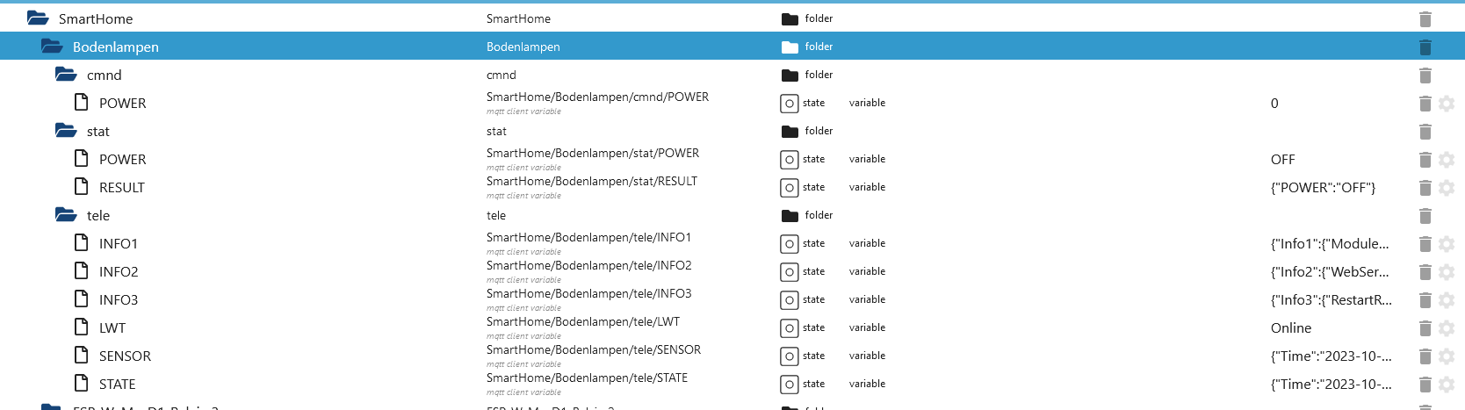Viewport: 1465px width, 410px height.
Task: Collapse the cmnd folder
Action: pyautogui.click(x=66, y=74)
